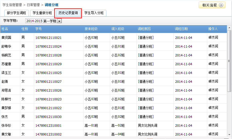Select student name 黄文敏
This screenshot has width=232, height=139.
(x=6, y=134)
